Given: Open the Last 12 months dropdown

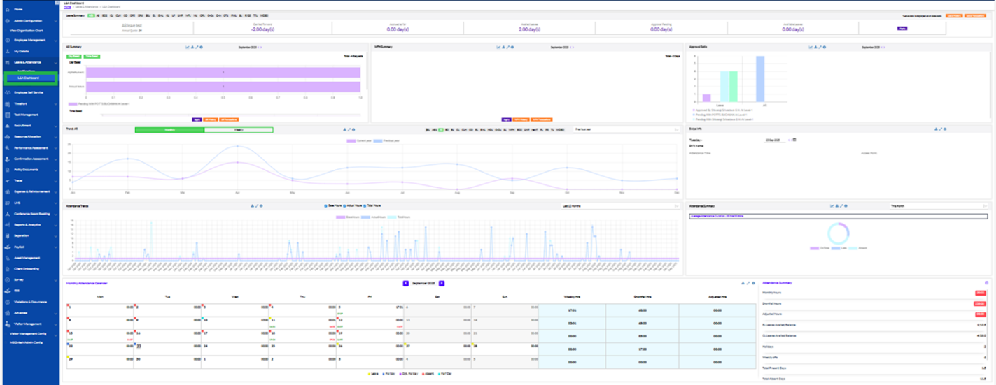Looking at the screenshot, I should pos(619,206).
